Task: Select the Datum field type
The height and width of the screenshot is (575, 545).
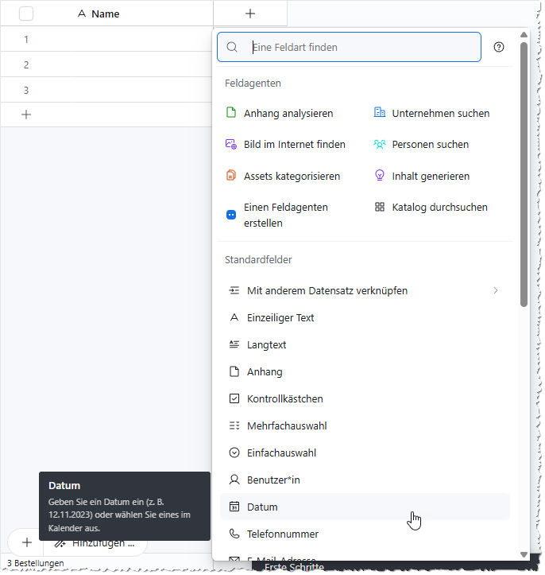Action: coord(262,507)
